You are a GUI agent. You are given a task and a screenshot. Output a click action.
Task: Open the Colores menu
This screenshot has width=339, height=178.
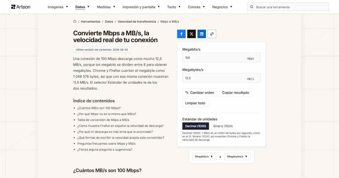pos(196,7)
